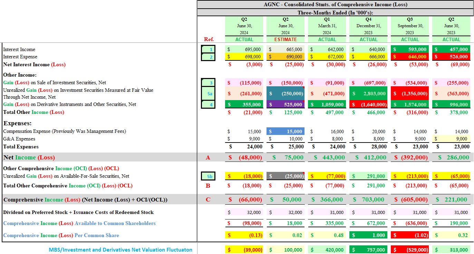This screenshot has height=254, width=474.
Task: Select the Compensation Expense row label
Action: tap(65, 131)
